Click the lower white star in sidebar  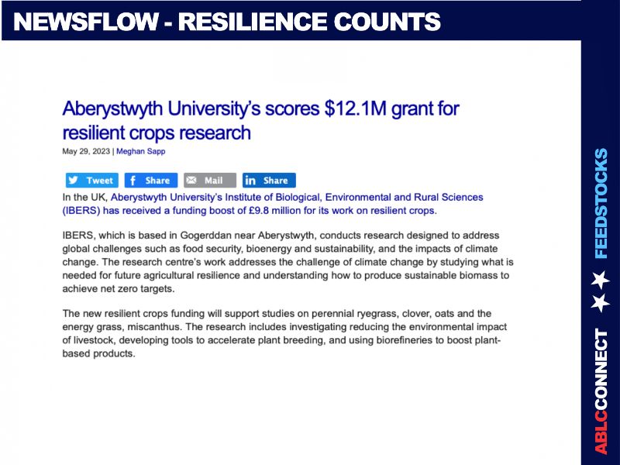click(x=600, y=303)
